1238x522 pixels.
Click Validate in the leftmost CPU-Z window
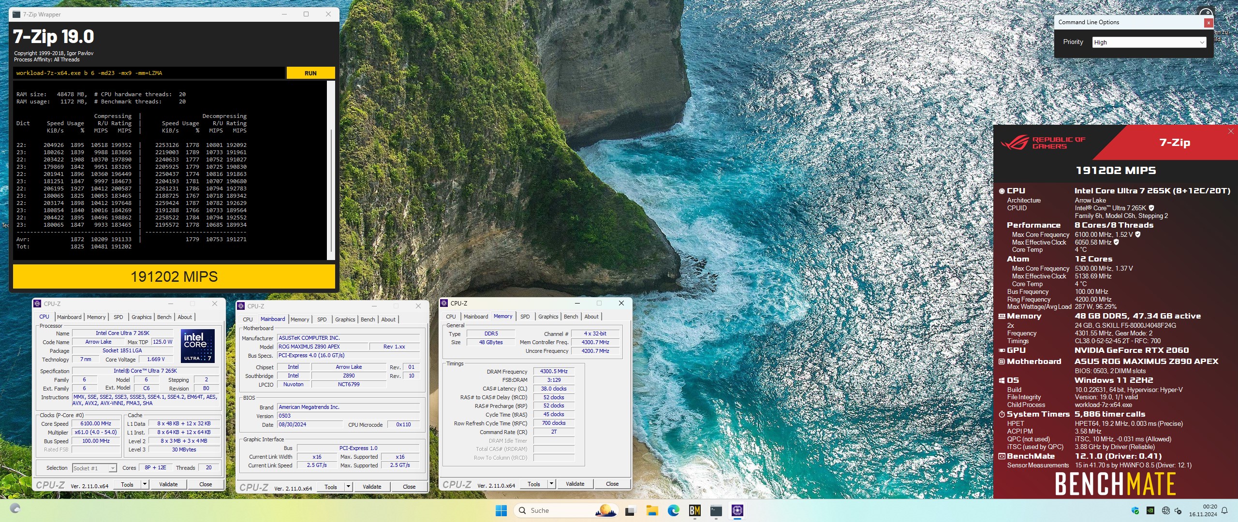pos(168,484)
